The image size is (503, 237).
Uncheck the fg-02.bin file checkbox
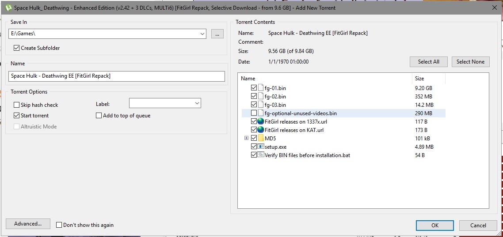point(254,96)
